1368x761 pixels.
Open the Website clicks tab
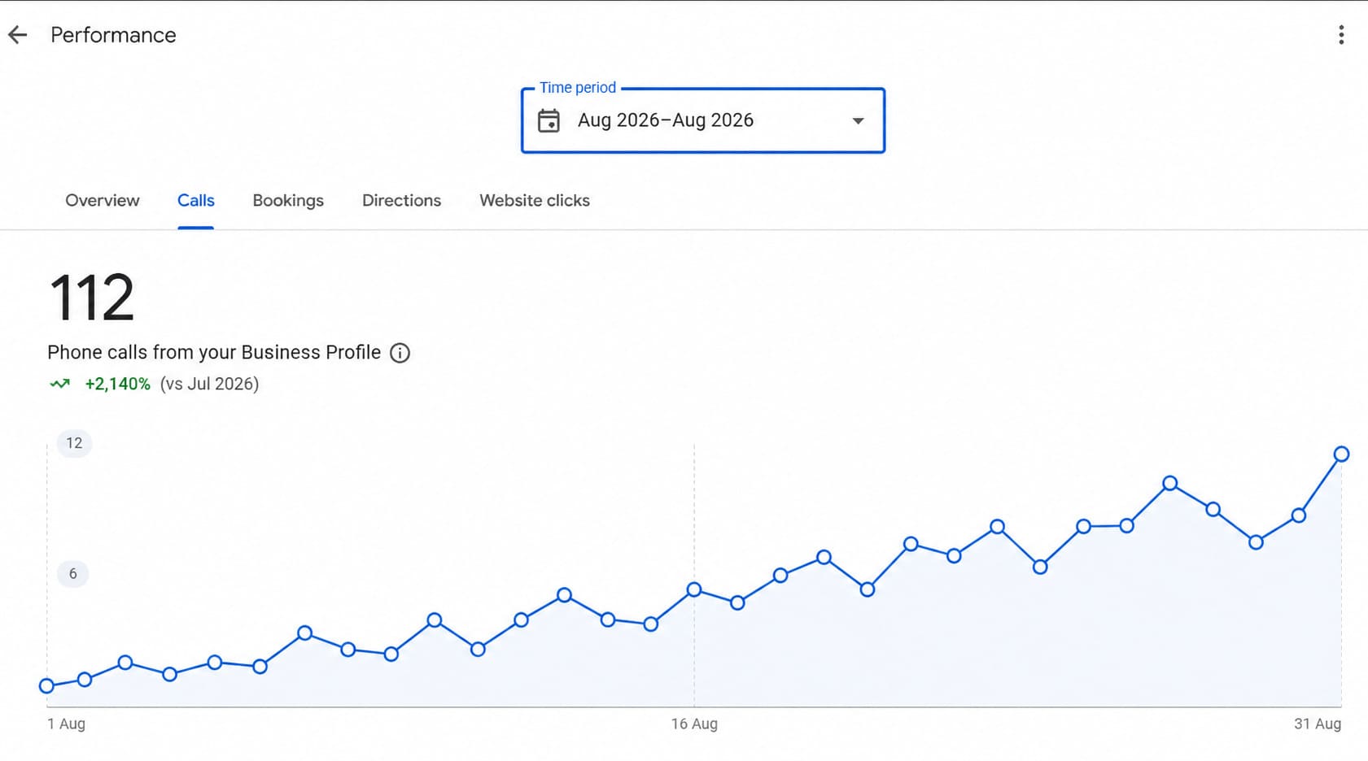(535, 201)
